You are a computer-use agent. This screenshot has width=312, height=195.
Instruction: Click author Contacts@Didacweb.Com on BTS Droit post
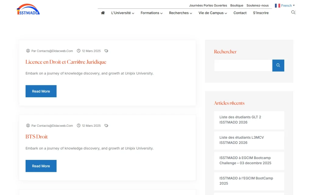click(52, 126)
